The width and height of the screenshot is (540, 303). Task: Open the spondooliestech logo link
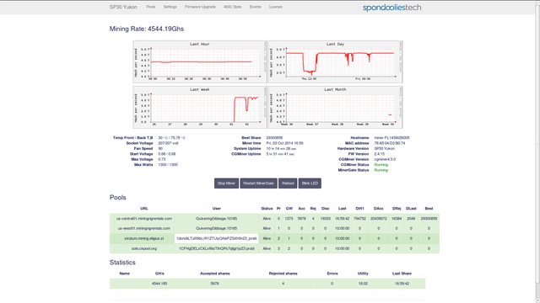pos(391,8)
